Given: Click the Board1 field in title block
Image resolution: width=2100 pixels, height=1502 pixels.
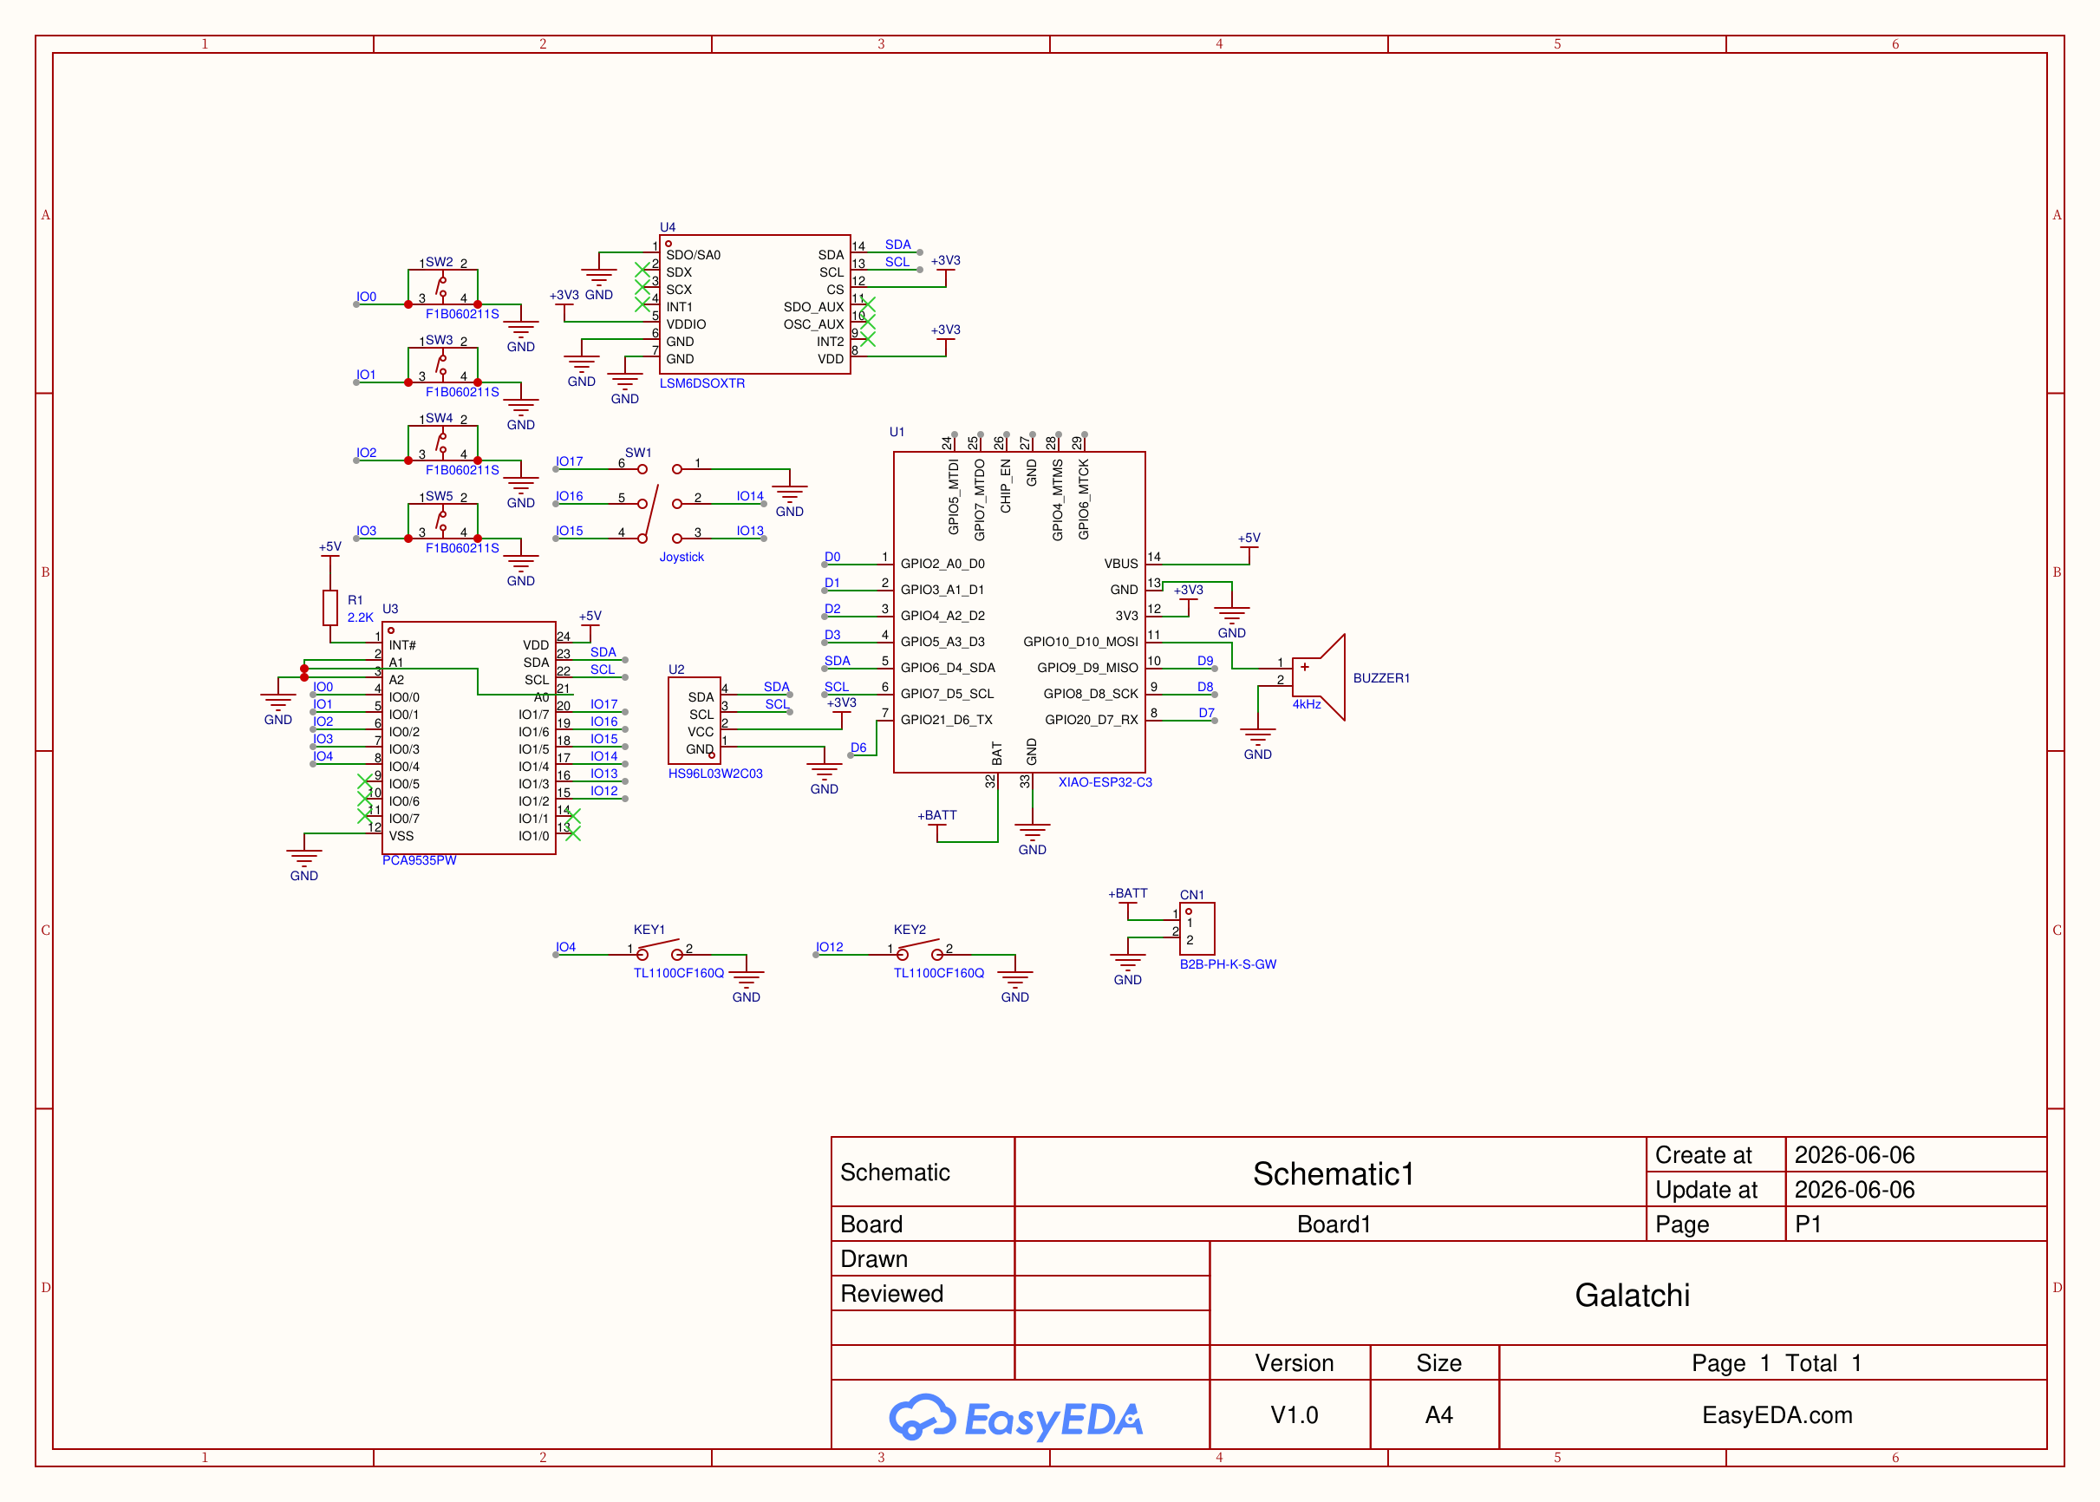Looking at the screenshot, I should click(x=1333, y=1224).
